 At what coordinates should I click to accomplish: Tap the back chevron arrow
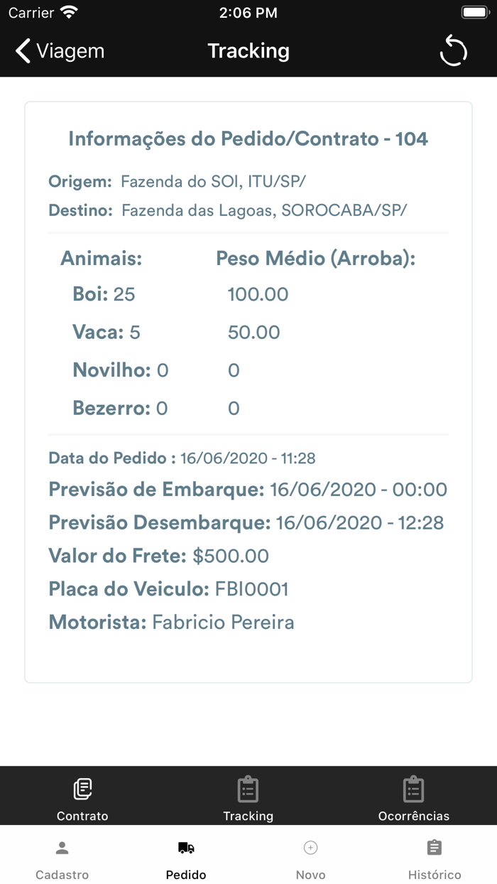23,51
